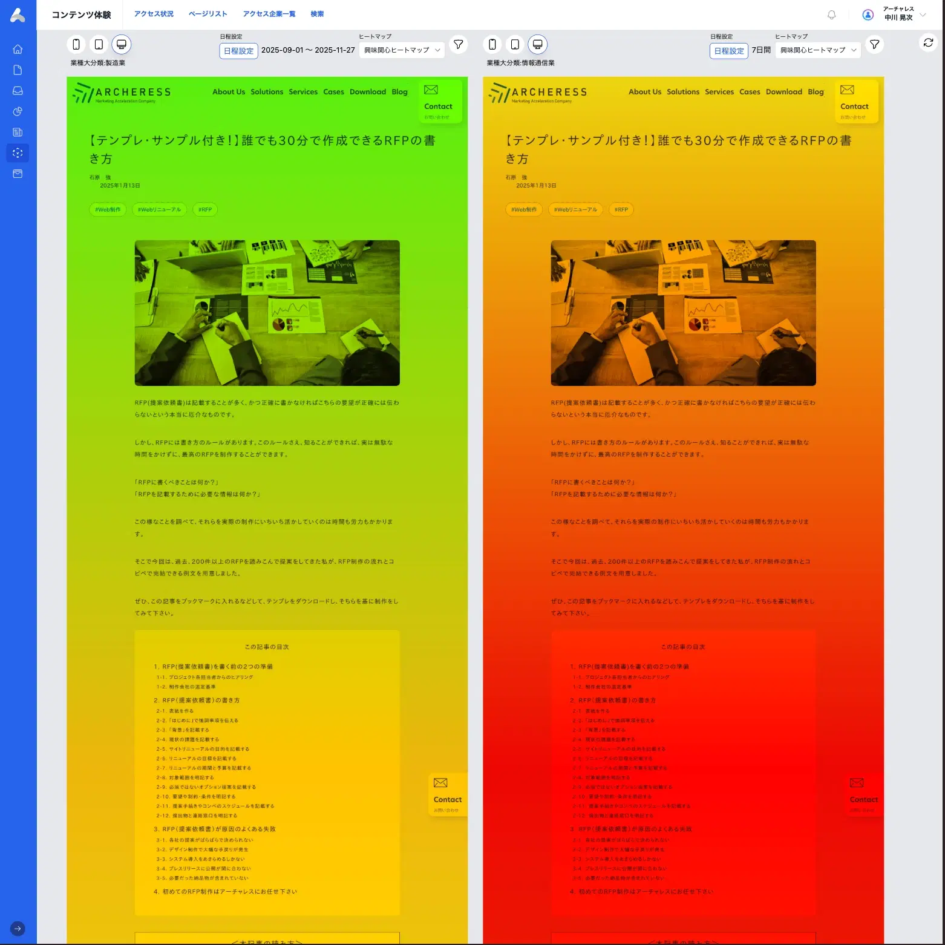The height and width of the screenshot is (945, 945).
Task: Click 日程設定 button in the left panel
Action: [x=238, y=51]
